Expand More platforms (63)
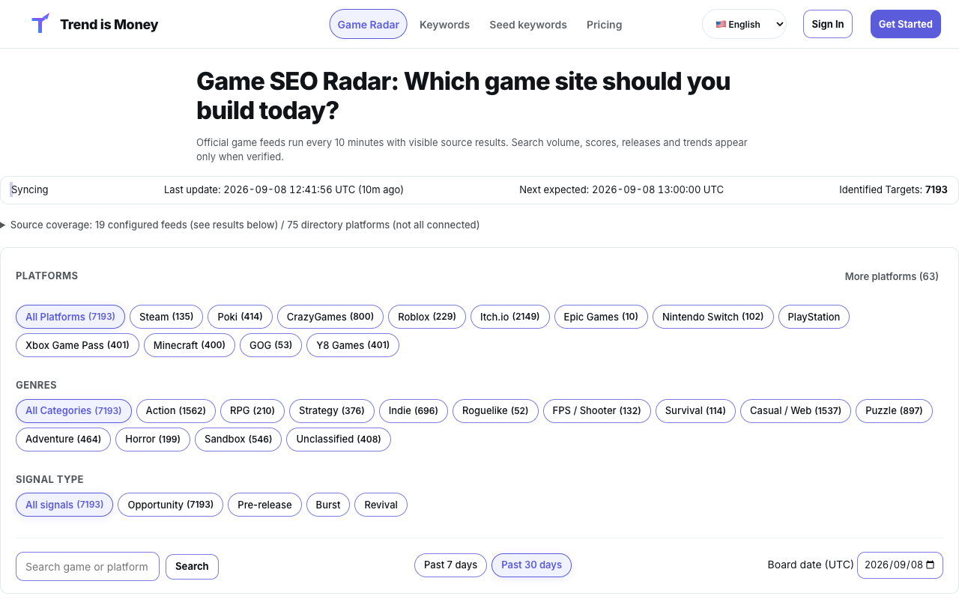The width and height of the screenshot is (959, 599). pos(892,276)
